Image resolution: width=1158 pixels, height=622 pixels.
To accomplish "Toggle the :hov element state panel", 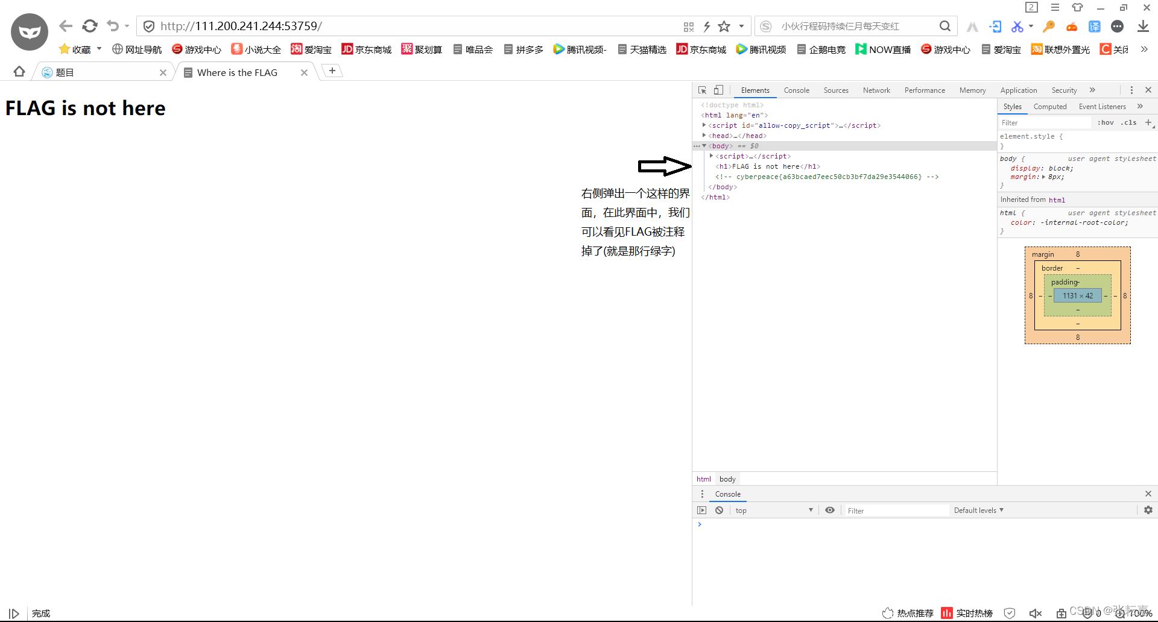I will (1106, 122).
